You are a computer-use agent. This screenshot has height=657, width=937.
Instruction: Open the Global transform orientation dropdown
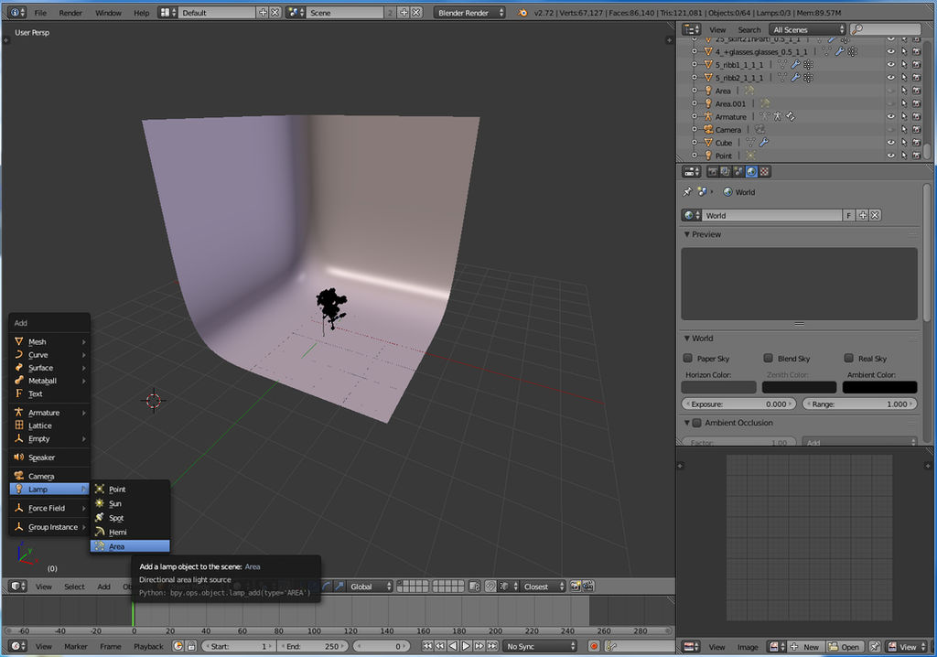tap(370, 587)
